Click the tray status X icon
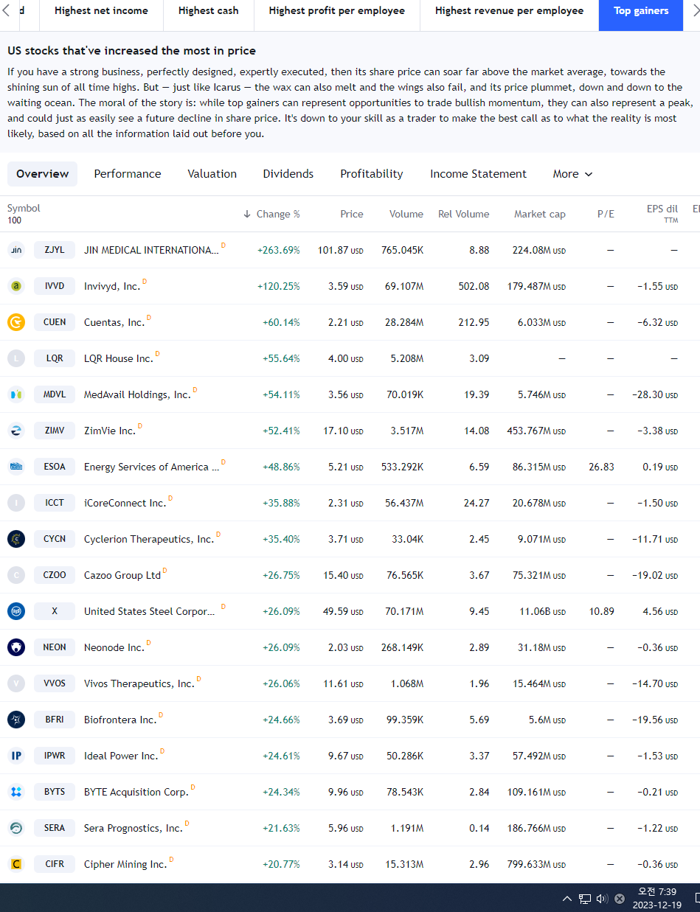 coord(620,899)
